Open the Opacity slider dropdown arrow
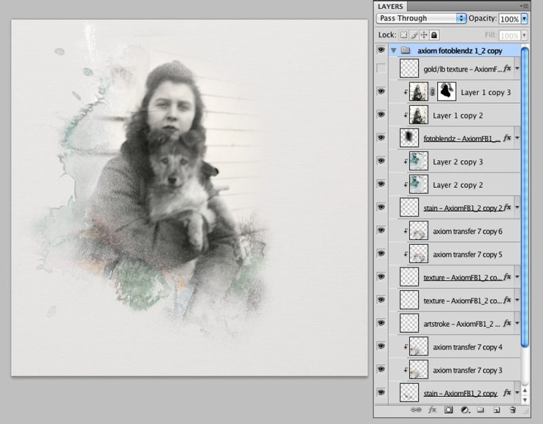 (524, 19)
